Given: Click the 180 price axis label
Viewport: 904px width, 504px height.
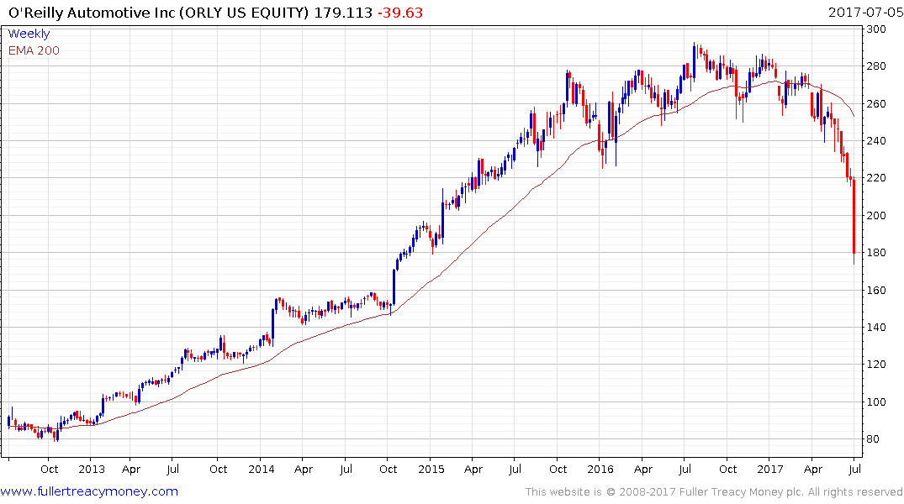Looking at the screenshot, I should pyautogui.click(x=876, y=252).
